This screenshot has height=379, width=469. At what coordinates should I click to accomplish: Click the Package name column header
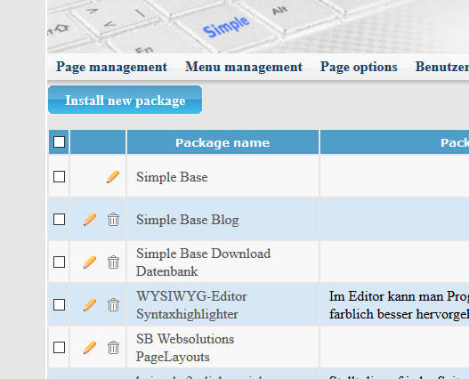pos(222,142)
